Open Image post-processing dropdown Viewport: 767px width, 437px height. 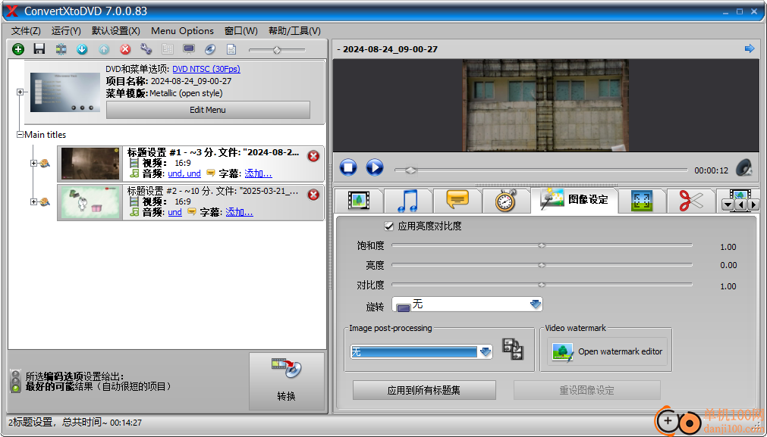421,351
